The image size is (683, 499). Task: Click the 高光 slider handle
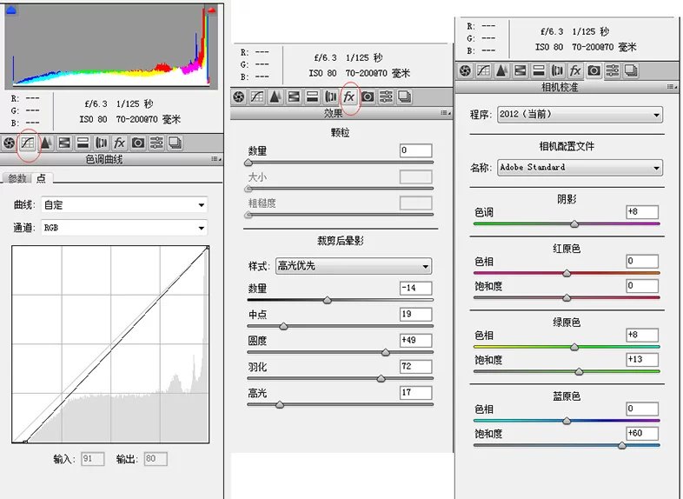point(280,404)
